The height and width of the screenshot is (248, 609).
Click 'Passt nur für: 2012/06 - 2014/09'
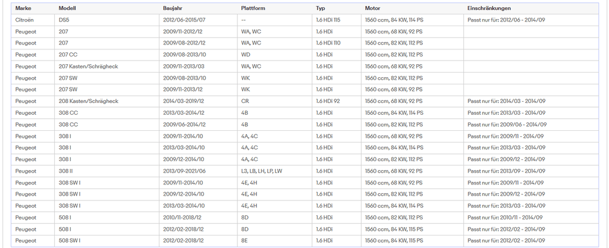click(x=506, y=20)
